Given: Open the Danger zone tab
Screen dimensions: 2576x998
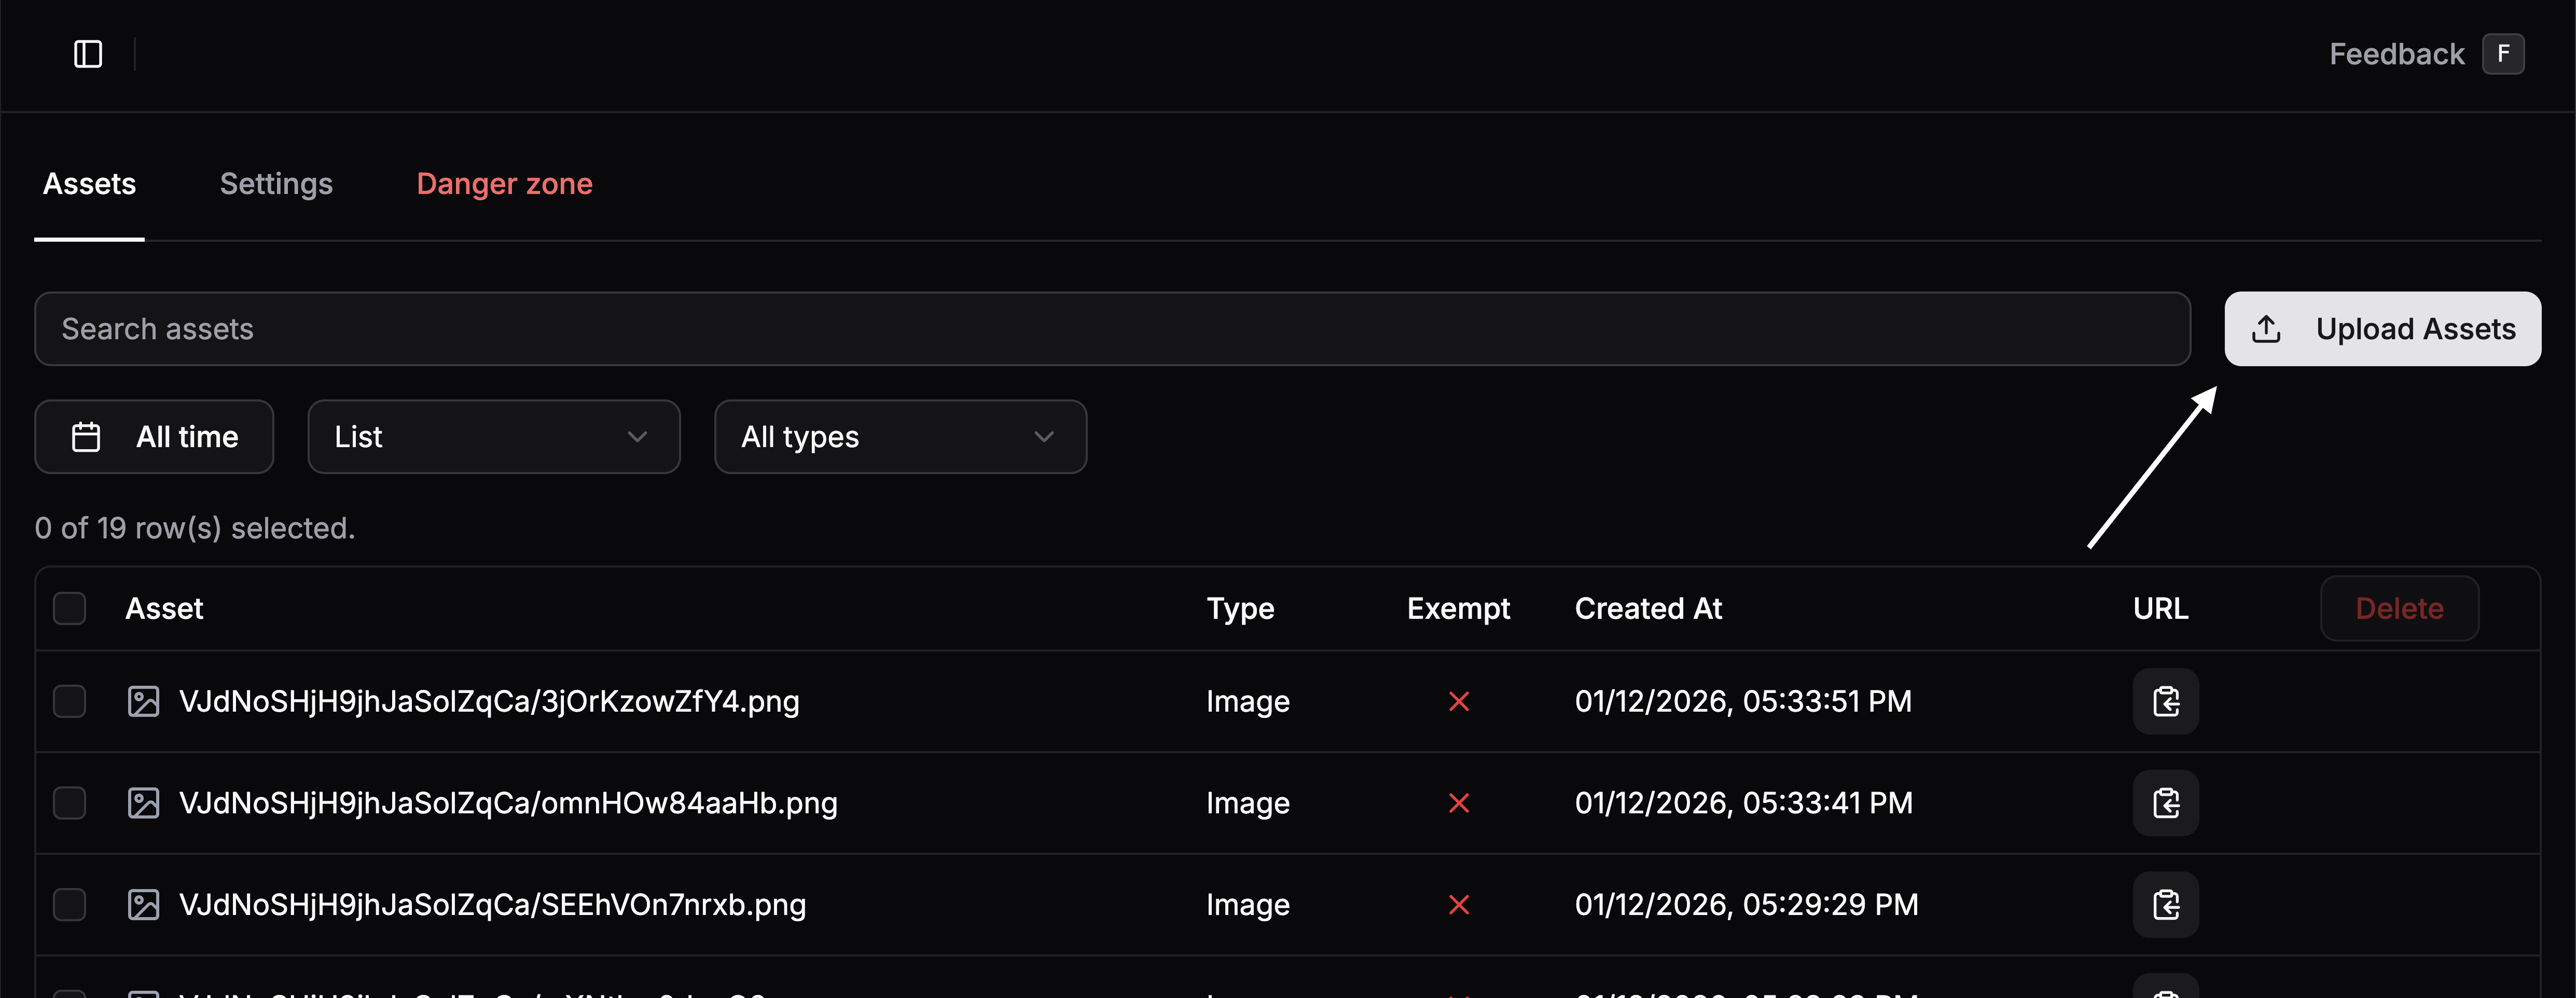Looking at the screenshot, I should [504, 183].
